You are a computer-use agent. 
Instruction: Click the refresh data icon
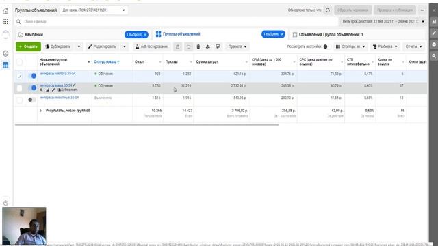[x=328, y=10]
